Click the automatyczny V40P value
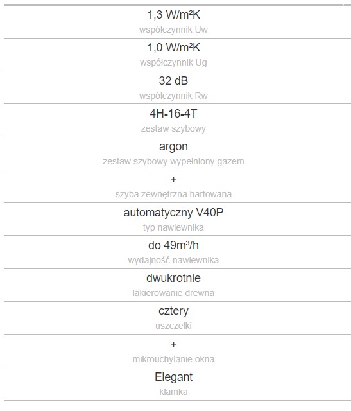Viewport: 351px width, 411px height. (x=173, y=213)
